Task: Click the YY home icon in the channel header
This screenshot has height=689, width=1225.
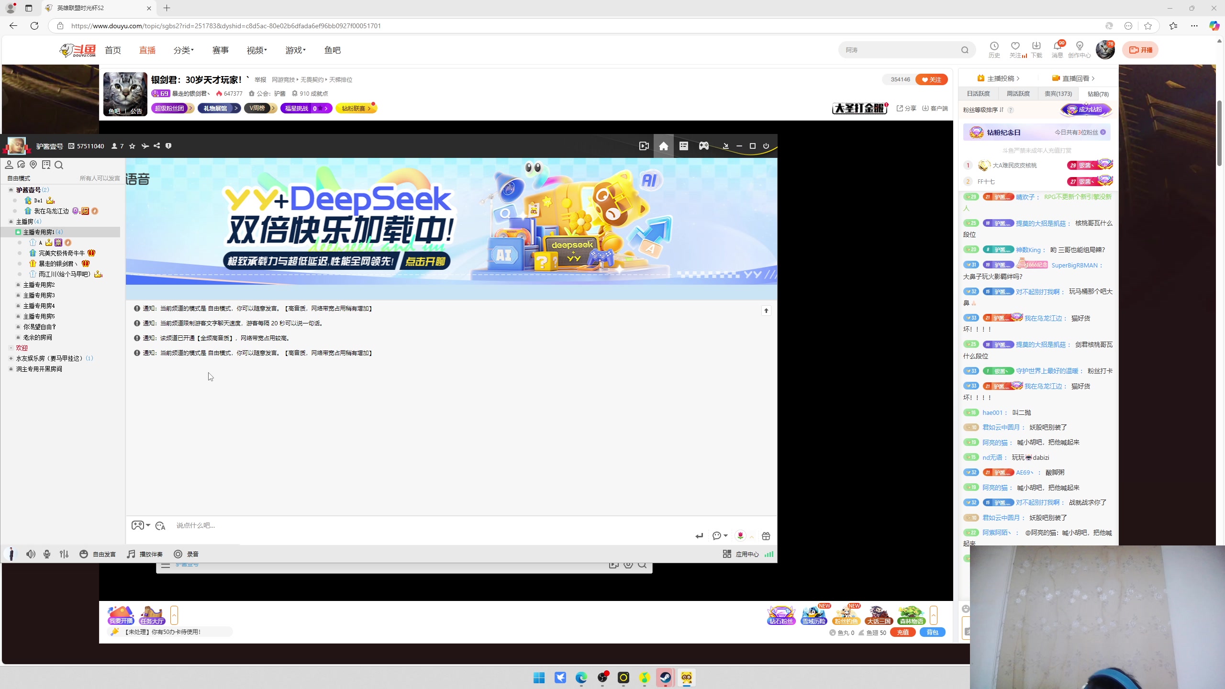Action: (664, 146)
